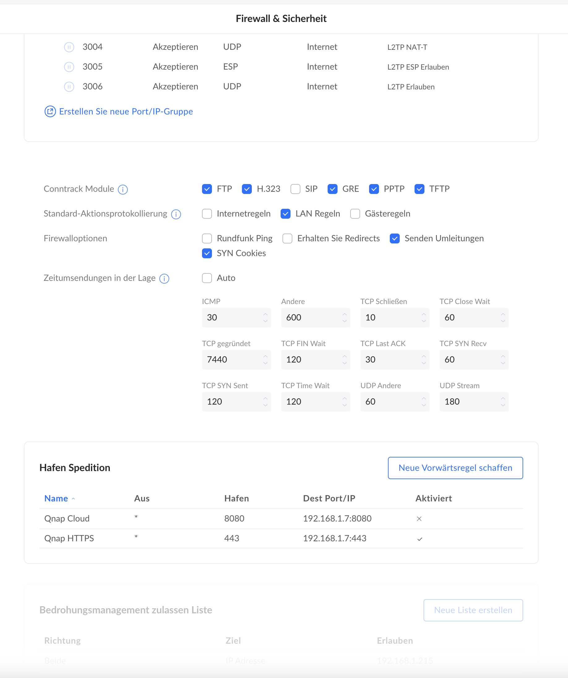
Task: Click Neue Vorwärtsregel schaffen button
Action: pos(455,468)
